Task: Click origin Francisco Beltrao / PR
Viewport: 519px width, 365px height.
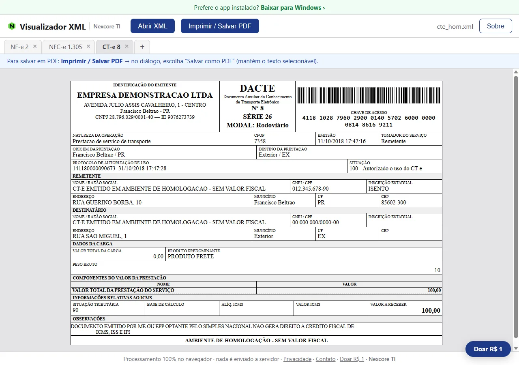Action: 99,155
